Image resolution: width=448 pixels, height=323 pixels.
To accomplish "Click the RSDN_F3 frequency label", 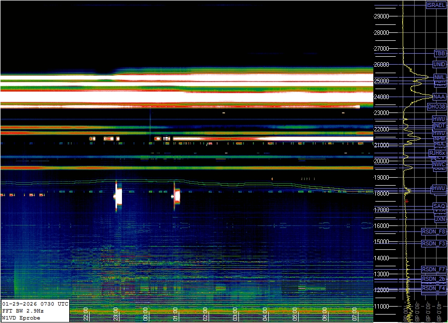I will [434, 243].
